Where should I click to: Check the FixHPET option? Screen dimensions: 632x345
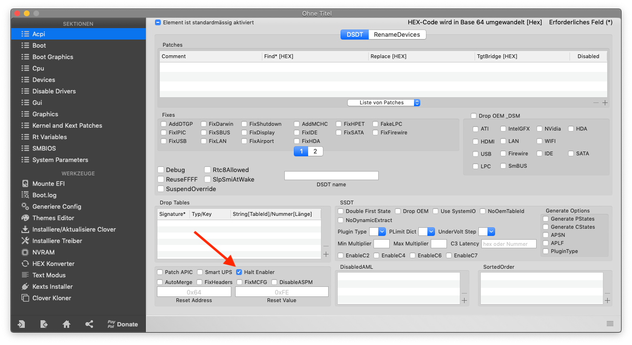339,124
